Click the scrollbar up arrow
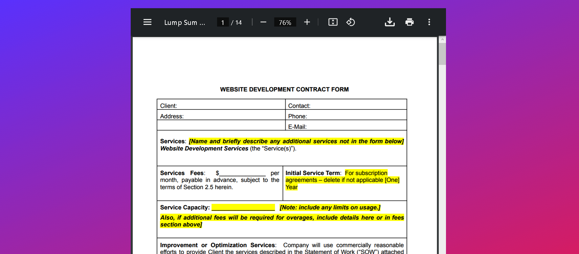Screen dimensions: 579x254 (x=442, y=39)
